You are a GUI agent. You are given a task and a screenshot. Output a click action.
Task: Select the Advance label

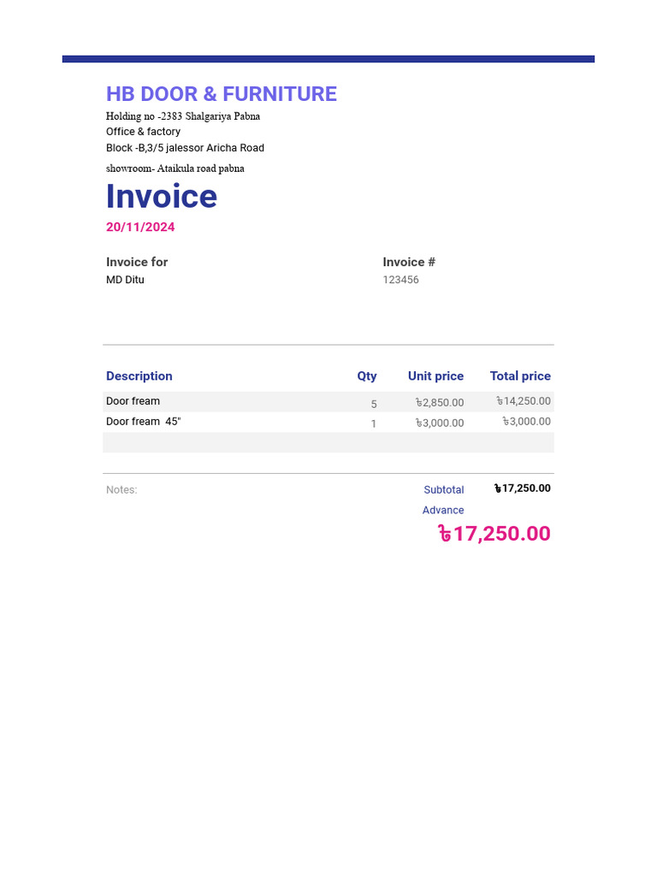pyautogui.click(x=443, y=511)
